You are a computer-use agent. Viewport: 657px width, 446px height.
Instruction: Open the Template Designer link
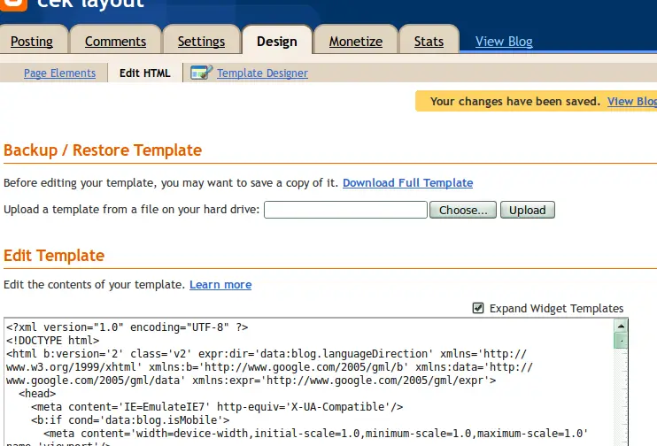[262, 73]
